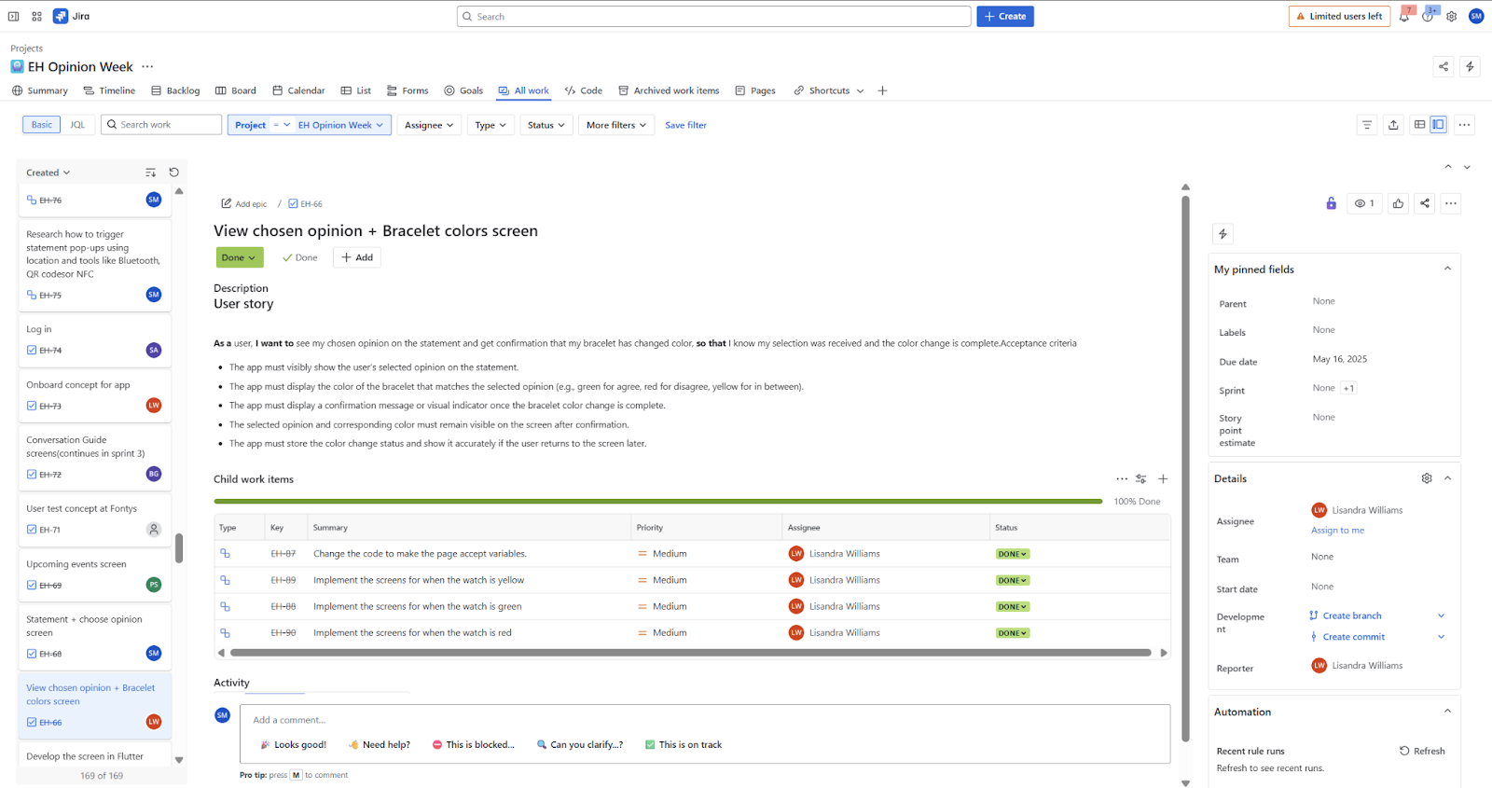This screenshot has height=788, width=1492.
Task: Click the export icon in toolbar
Action: click(x=1393, y=125)
